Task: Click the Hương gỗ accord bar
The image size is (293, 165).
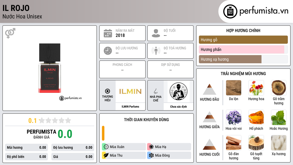Action: tap(243, 40)
